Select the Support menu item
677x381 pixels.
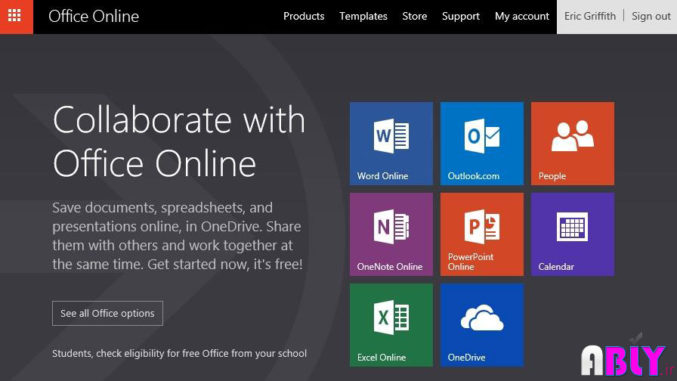461,17
